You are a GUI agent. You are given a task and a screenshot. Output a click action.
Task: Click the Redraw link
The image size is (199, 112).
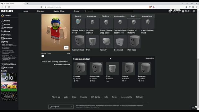point(67,64)
